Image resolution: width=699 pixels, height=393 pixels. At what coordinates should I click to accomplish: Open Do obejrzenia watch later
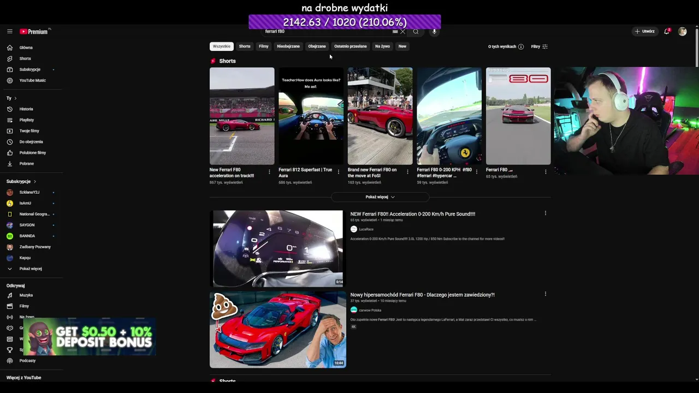pyautogui.click(x=32, y=142)
